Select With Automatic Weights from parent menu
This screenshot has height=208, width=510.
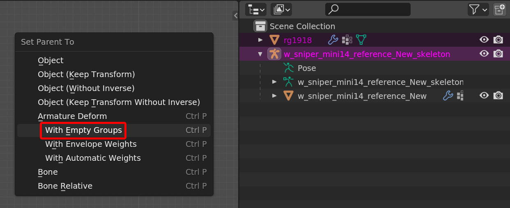93,158
